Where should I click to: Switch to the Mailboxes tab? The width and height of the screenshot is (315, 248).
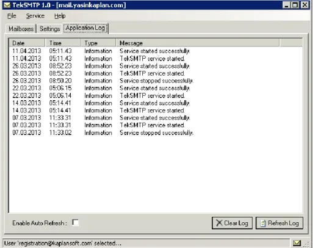(21, 29)
